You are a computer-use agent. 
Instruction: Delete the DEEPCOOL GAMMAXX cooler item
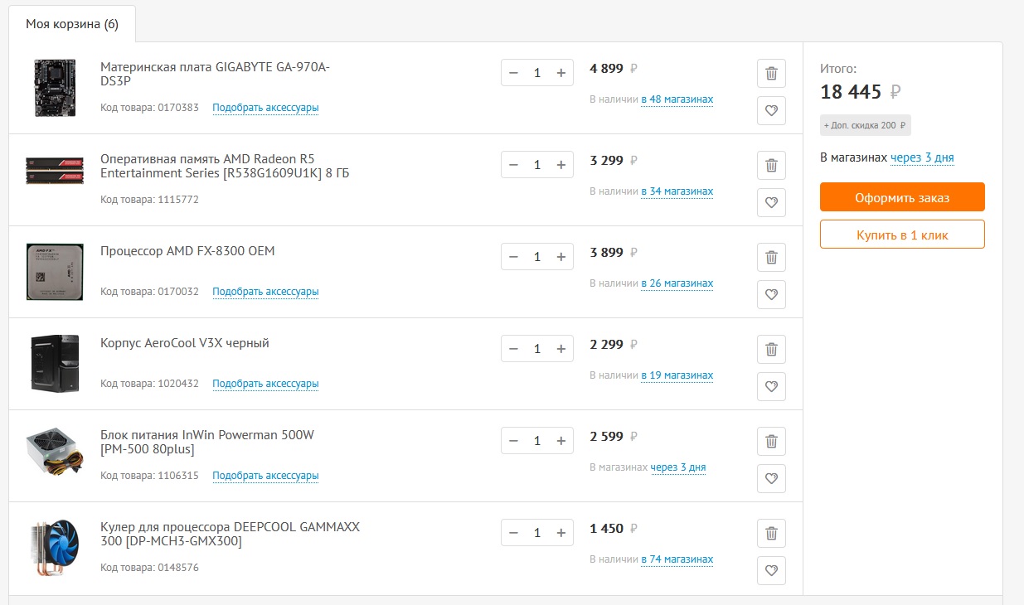pos(771,533)
